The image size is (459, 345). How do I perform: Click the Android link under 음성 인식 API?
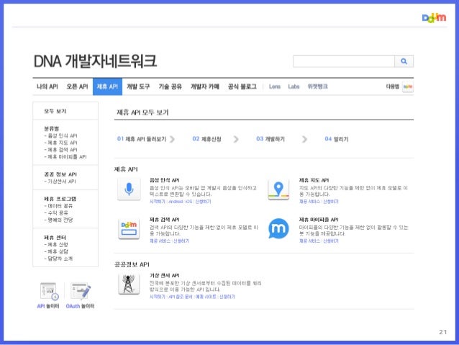[x=176, y=202]
